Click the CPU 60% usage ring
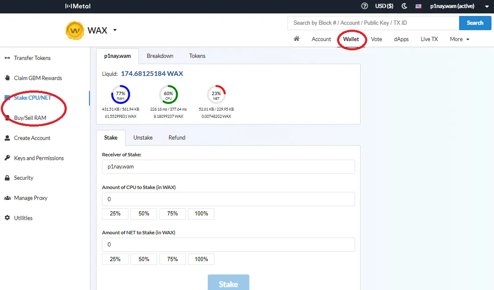 click(x=169, y=95)
